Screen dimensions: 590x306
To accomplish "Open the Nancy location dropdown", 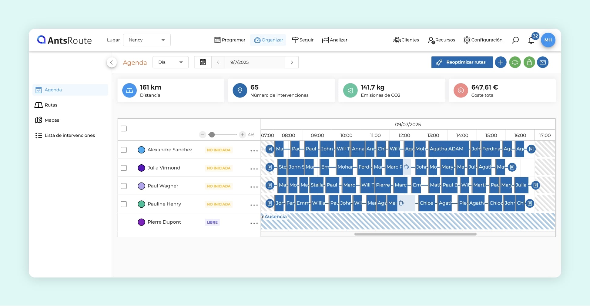I will pyautogui.click(x=147, y=40).
